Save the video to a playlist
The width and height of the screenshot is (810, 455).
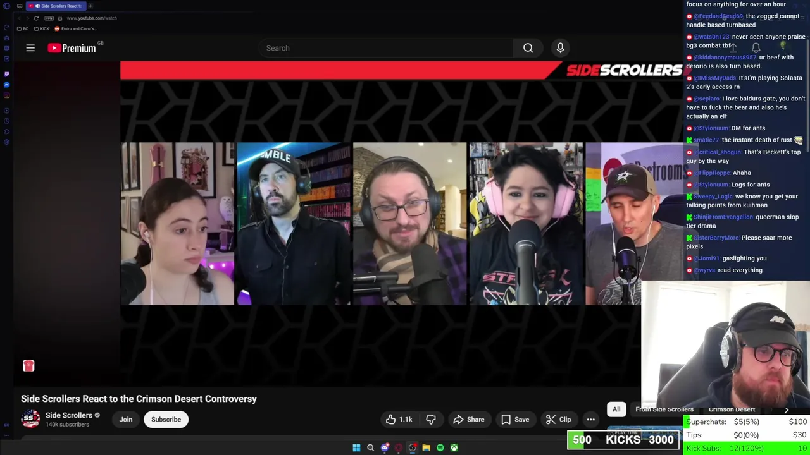pyautogui.click(x=514, y=420)
